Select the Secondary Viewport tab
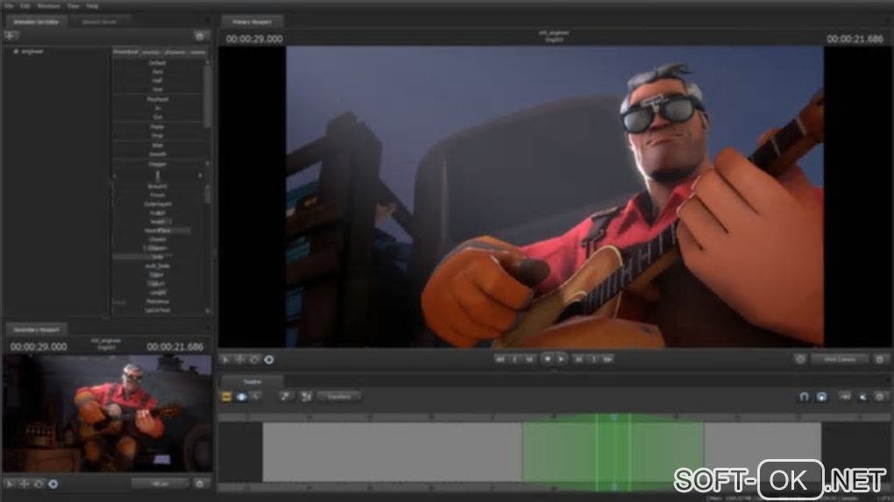Screen dimensions: 894x502 pos(37,329)
